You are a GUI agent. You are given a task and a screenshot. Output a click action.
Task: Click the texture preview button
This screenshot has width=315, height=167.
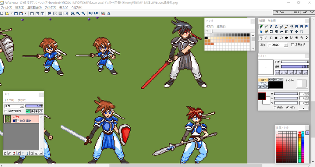[302, 83]
